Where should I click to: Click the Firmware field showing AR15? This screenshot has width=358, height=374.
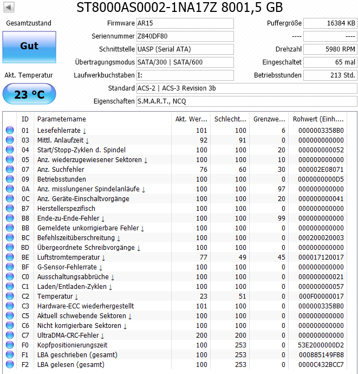click(x=185, y=23)
